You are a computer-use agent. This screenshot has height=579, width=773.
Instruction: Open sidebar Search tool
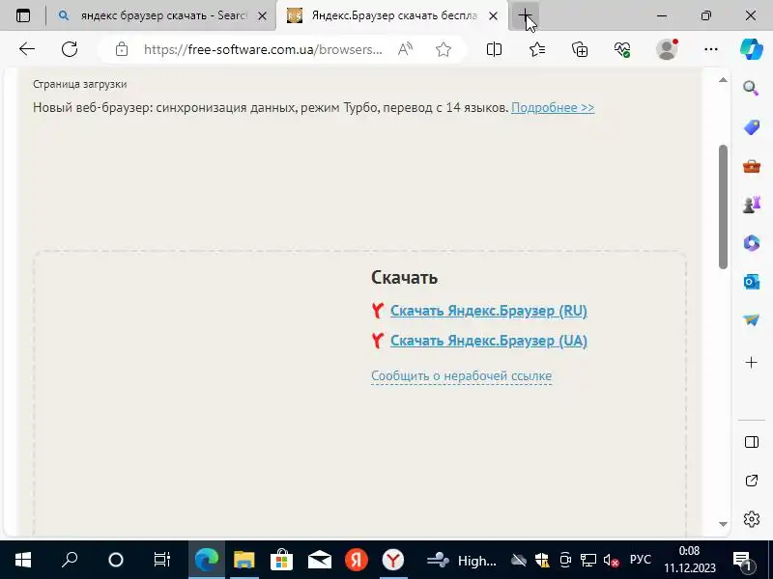point(751,88)
